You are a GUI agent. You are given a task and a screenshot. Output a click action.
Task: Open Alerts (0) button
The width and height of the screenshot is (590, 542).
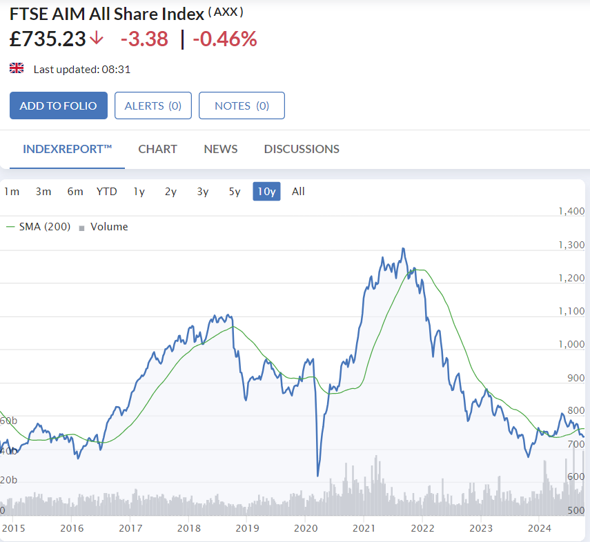click(153, 106)
